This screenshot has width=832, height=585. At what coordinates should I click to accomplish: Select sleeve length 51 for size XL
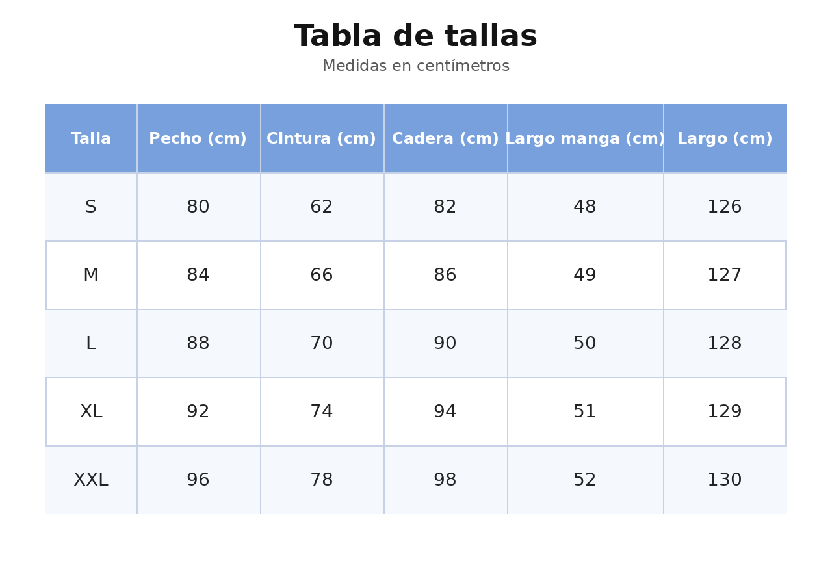click(585, 412)
